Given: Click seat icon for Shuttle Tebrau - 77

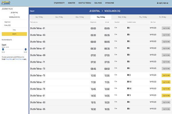Looking at the screenshot, I should (x=128, y=82).
